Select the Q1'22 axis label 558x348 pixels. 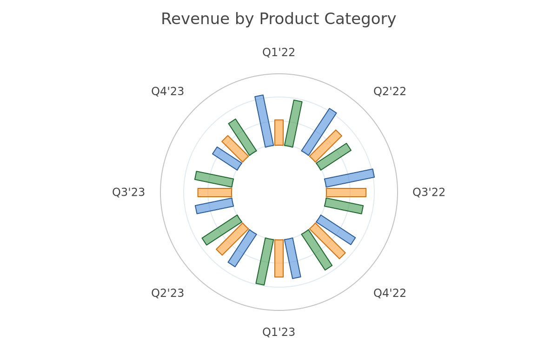click(x=279, y=53)
